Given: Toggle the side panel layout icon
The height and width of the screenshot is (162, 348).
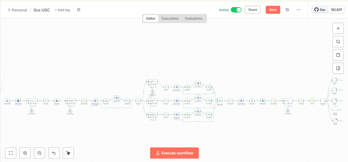Looking at the screenshot, I should [x=338, y=68].
